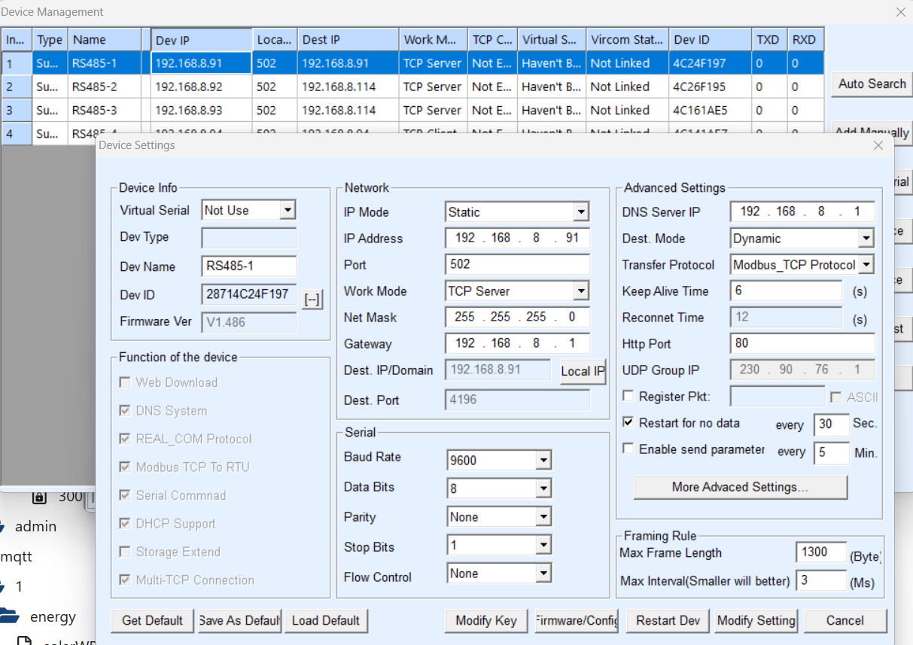Open the Baud Rate dropdown
Viewport: 913px width, 645px height.
(543, 461)
